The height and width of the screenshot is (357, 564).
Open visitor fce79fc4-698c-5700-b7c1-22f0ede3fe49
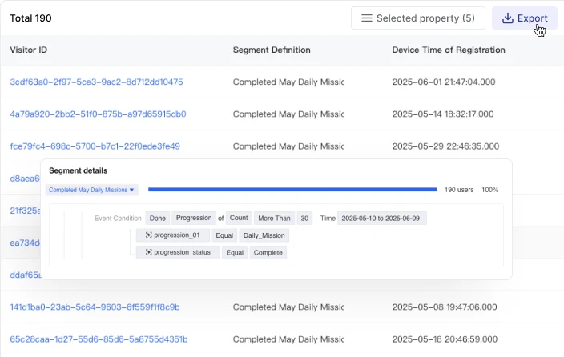(95, 146)
